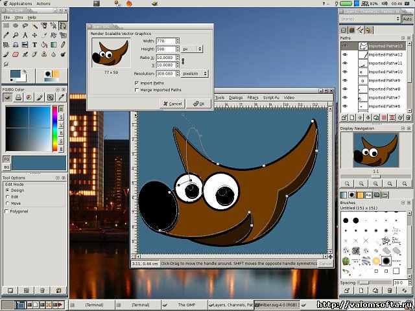Select the Bucket Fill tool
415x311 pixels.
pos(44,45)
